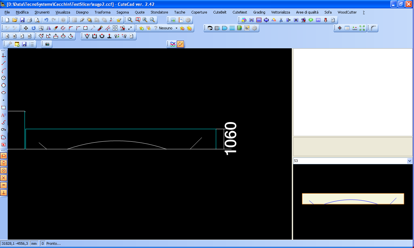Click the Print icon

30,20
